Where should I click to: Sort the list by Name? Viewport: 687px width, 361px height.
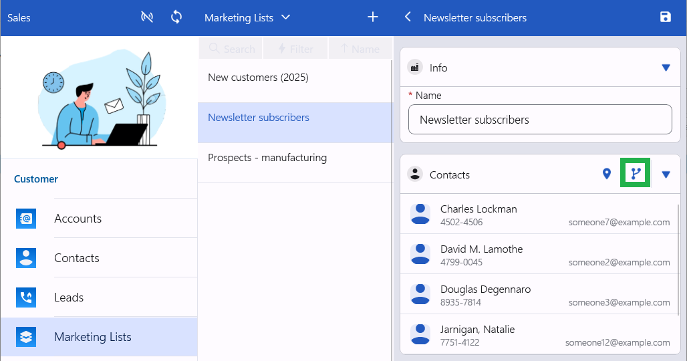pos(360,49)
